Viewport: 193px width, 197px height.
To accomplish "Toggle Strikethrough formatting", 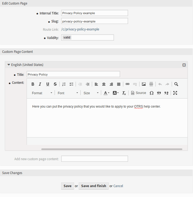I will pyautogui.click(x=55, y=84).
